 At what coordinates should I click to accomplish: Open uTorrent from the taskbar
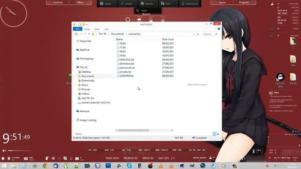click(x=66, y=166)
